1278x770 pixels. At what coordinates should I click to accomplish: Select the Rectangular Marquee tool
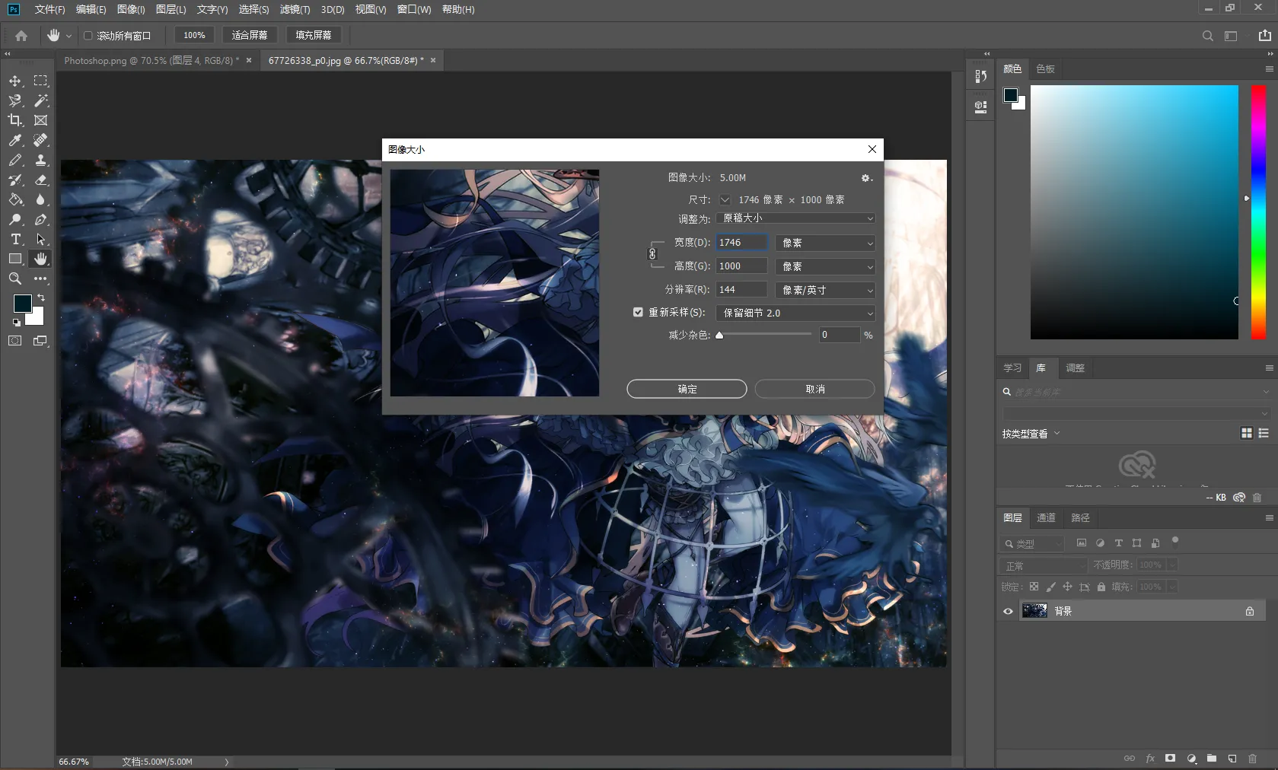coord(41,81)
